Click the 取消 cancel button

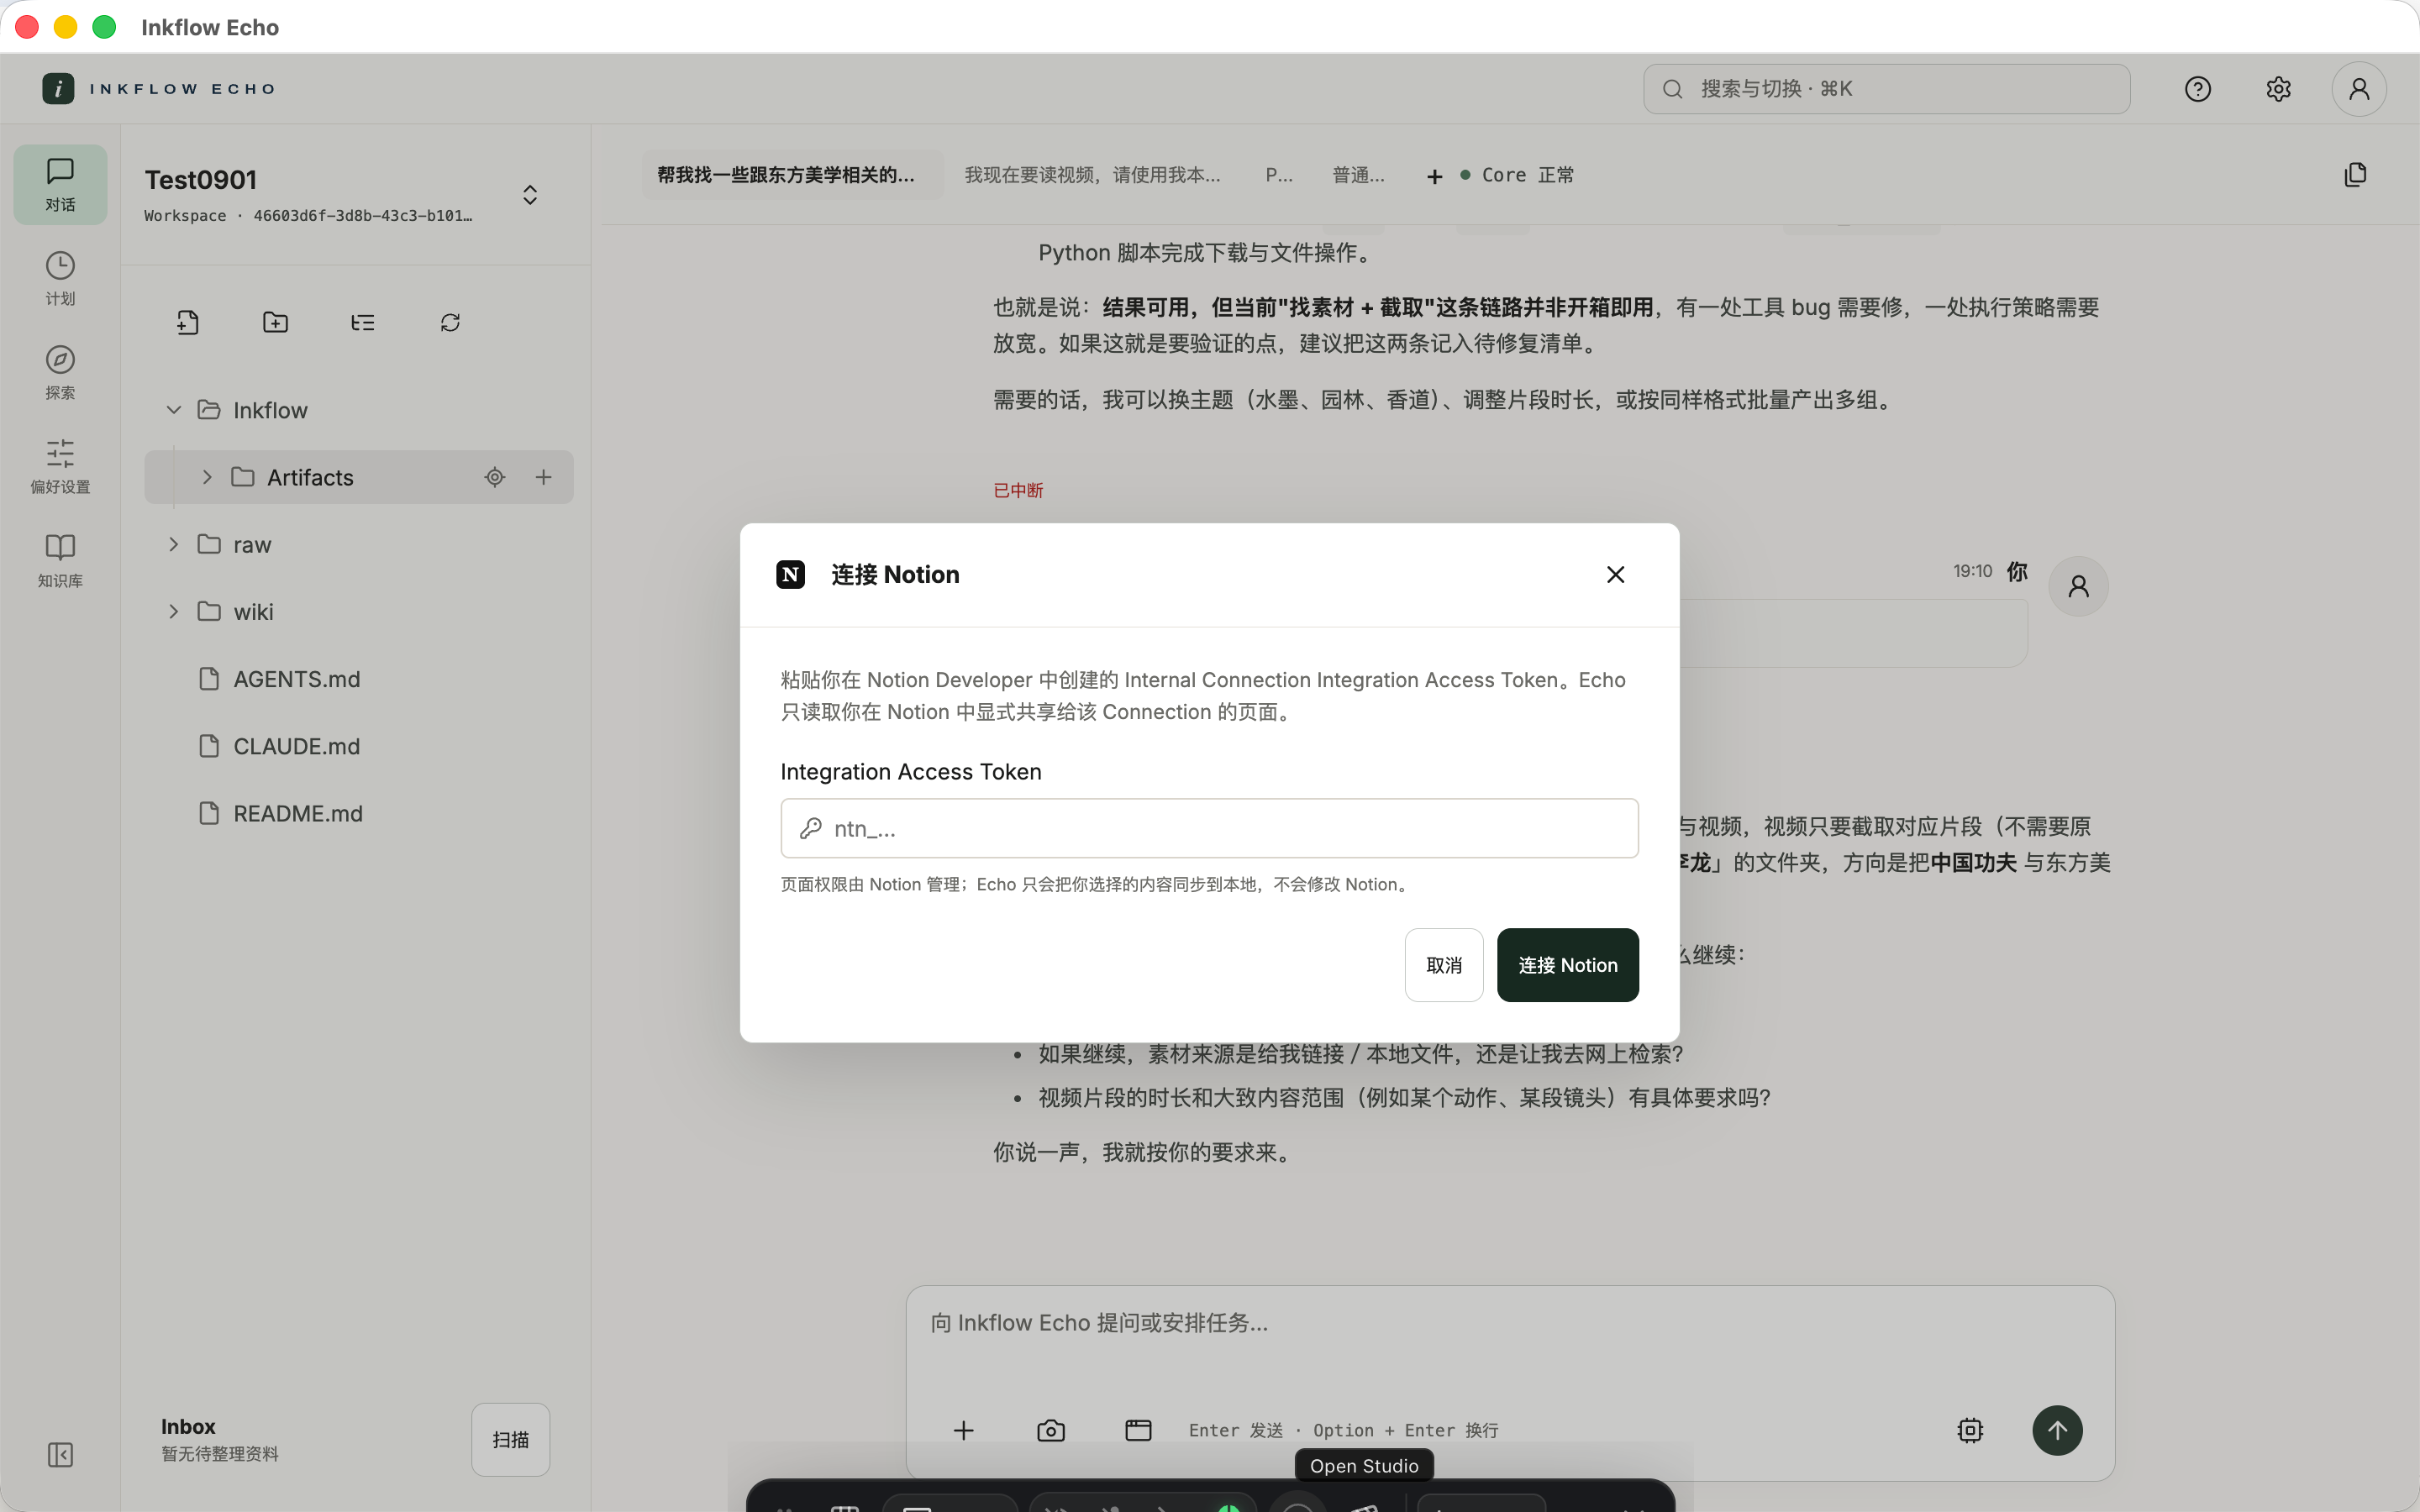1444,965
